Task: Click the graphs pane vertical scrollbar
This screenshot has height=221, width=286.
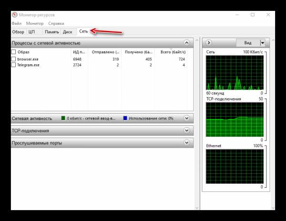Action: point(273,124)
